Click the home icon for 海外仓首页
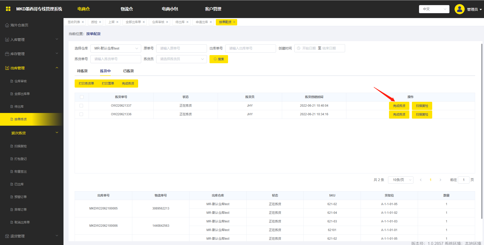The width and height of the screenshot is (484, 245). 7,25
